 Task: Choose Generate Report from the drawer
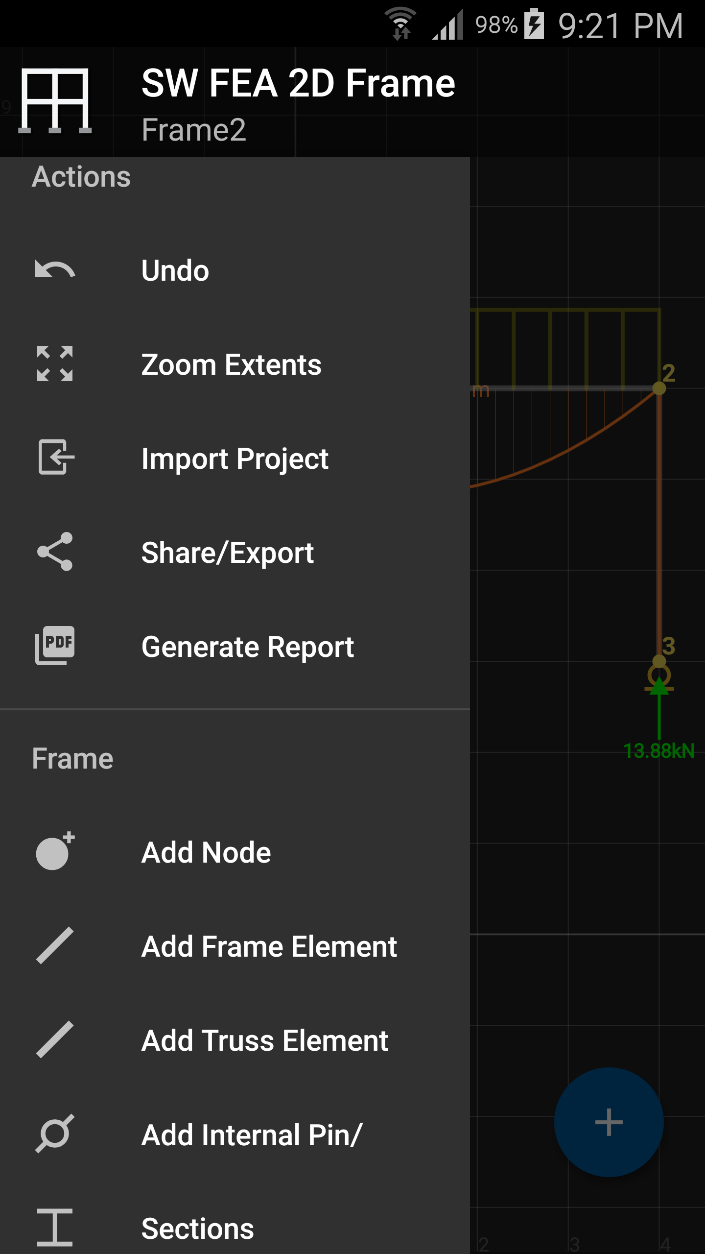click(247, 647)
